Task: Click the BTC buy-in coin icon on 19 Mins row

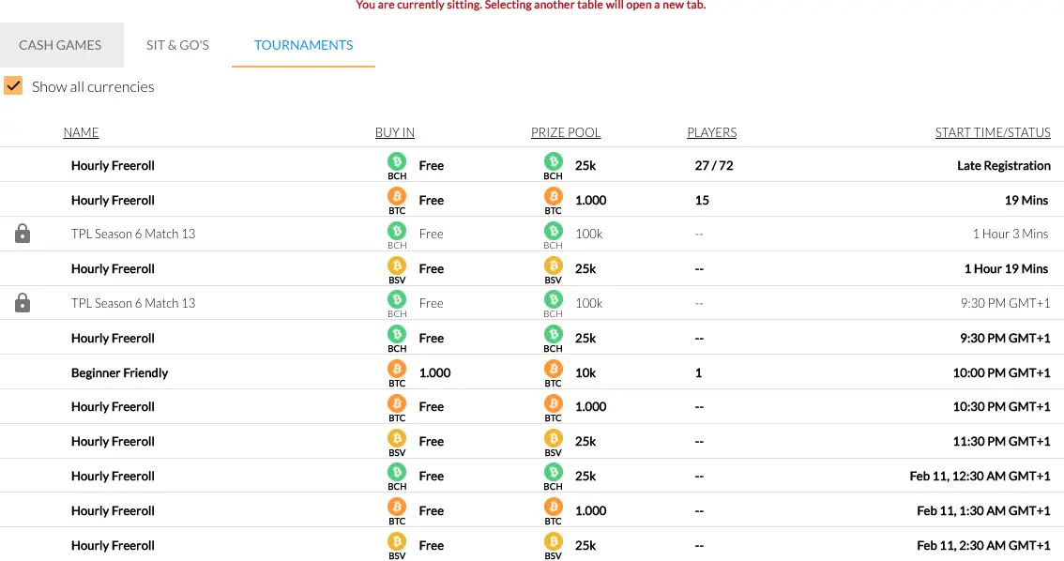Action: (397, 196)
